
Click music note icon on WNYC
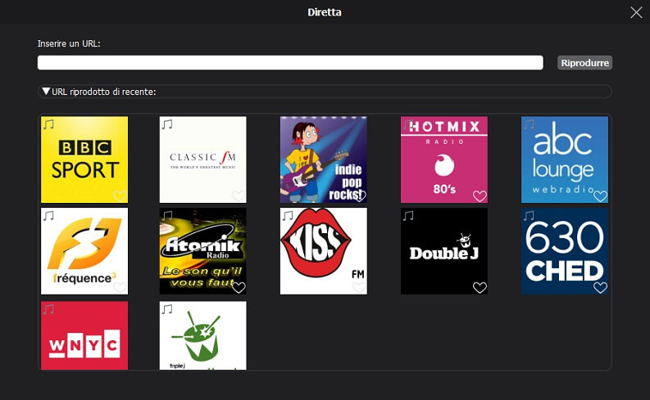coord(48,309)
